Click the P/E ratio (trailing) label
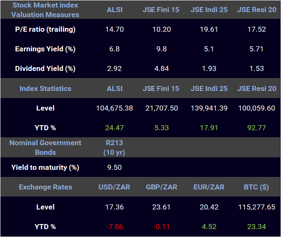Viewport: 281px width, 237px height. tap(45, 29)
